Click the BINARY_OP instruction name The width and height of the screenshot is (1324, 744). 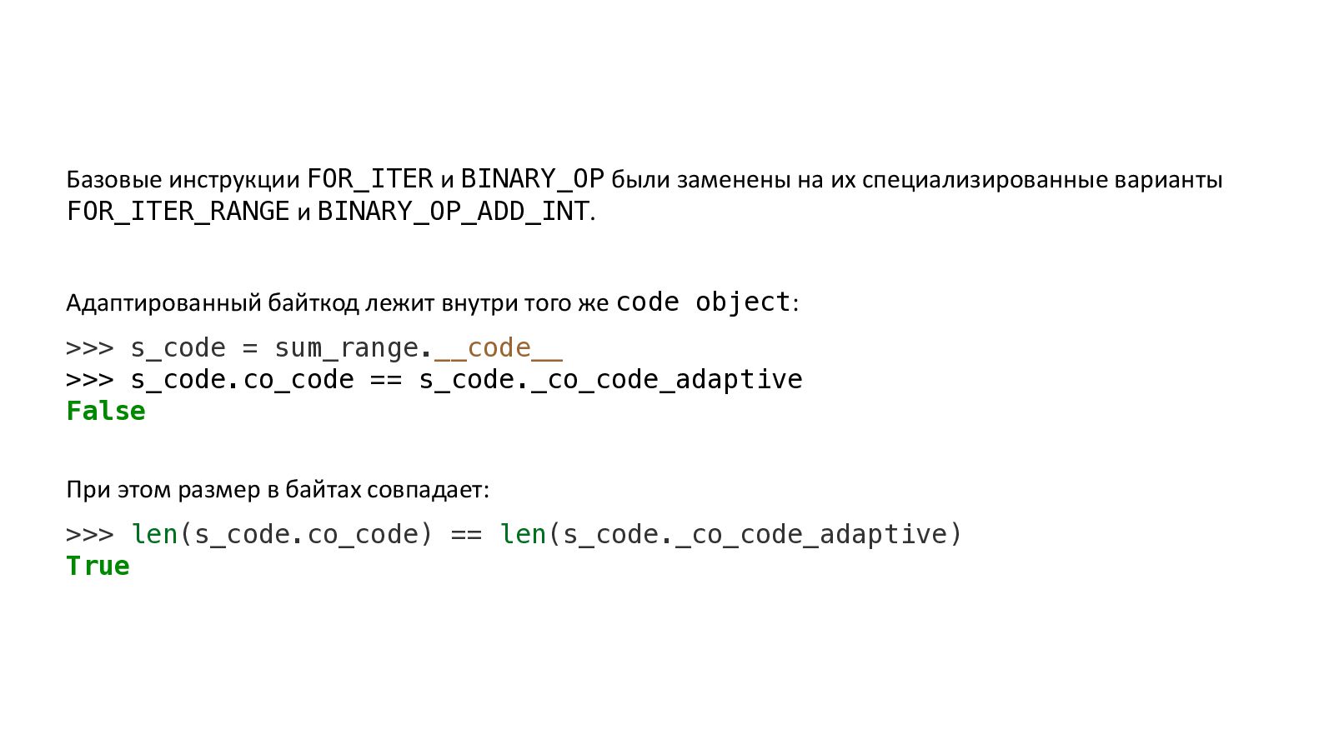click(532, 179)
